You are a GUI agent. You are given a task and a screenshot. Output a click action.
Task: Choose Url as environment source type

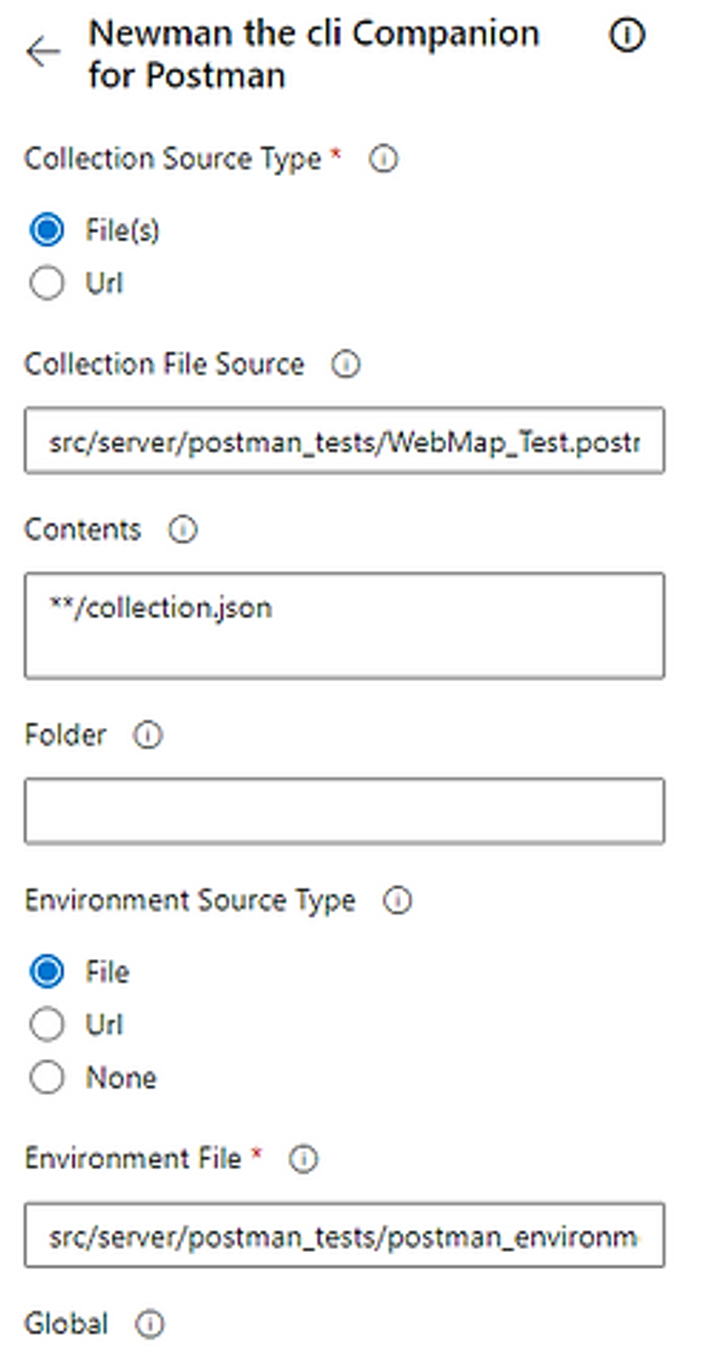(47, 1025)
